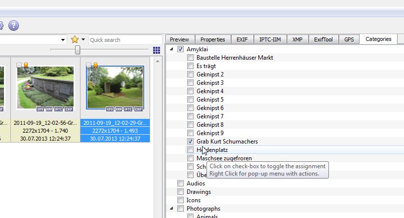Check the Baustelle Herrenhäuser Markt category
This screenshot has width=404, height=218.
(x=190, y=58)
